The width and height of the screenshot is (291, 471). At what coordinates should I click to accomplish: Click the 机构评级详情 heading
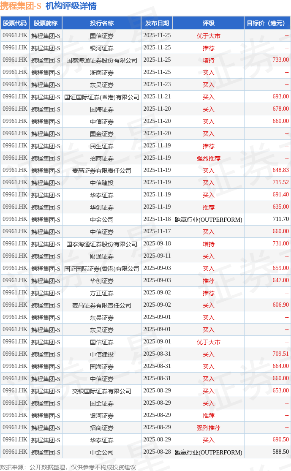(71, 6)
